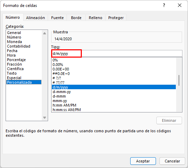Select Personalizada category

pos(24,82)
